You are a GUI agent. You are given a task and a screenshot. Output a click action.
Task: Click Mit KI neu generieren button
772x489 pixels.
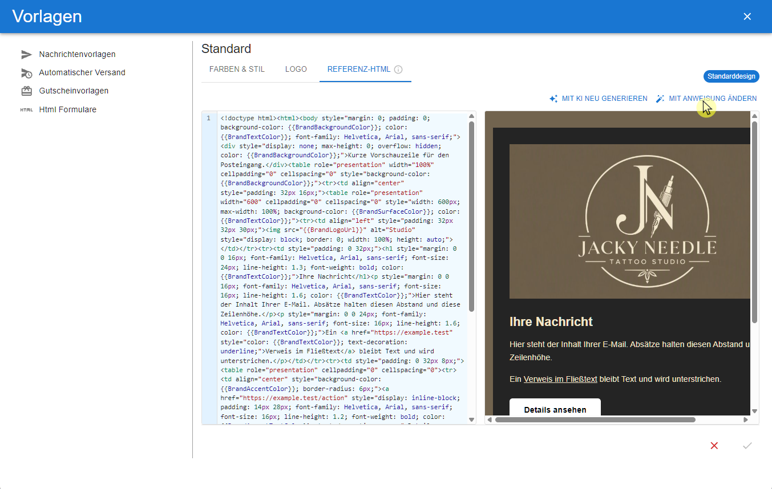pyautogui.click(x=598, y=99)
